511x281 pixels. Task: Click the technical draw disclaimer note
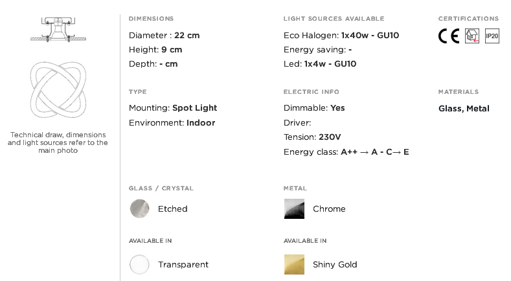coord(58,142)
